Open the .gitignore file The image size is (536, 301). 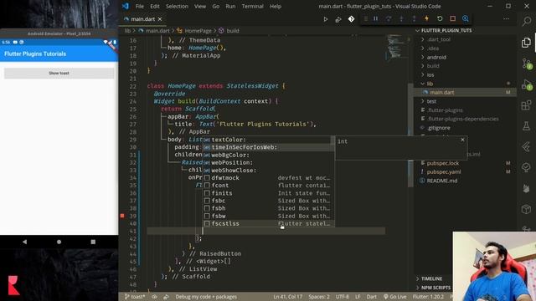pos(439,128)
